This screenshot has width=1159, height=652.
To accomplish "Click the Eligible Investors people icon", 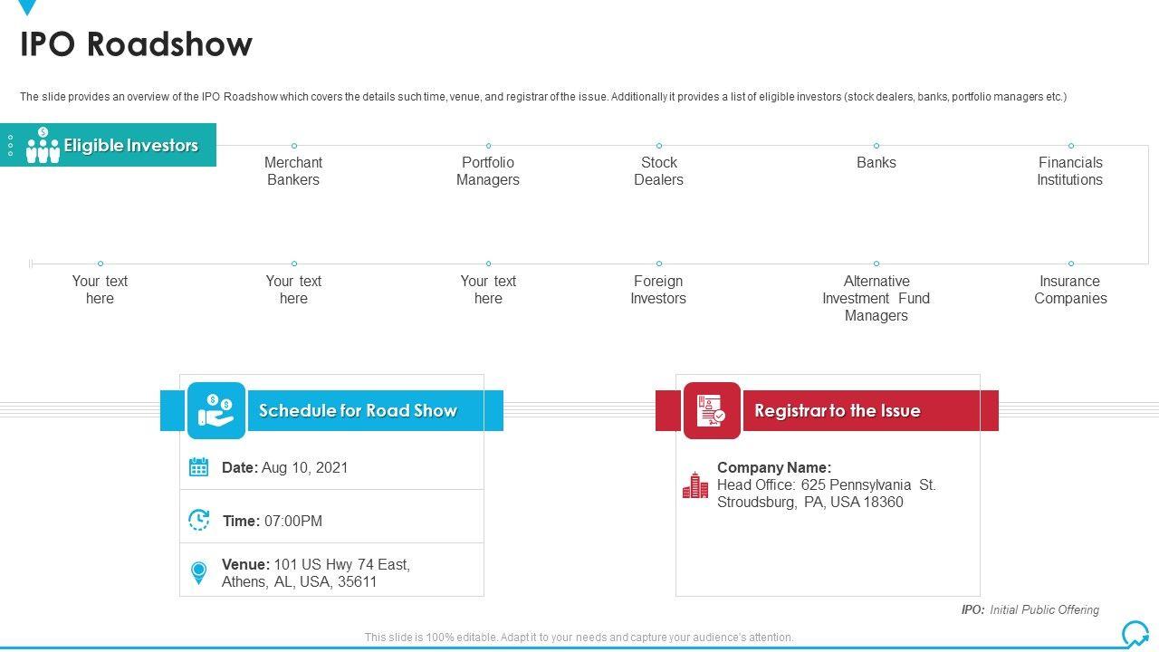I will click(43, 146).
